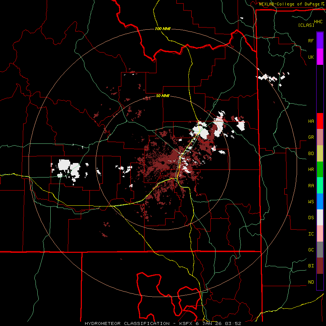Click the KSFX radar site identifier
The height and width of the screenshot is (326, 326).
pos(187,323)
